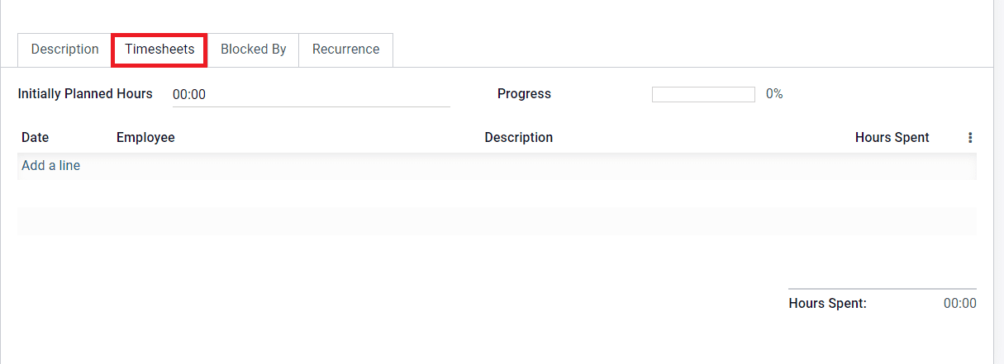The height and width of the screenshot is (364, 1004).
Task: Click the 0% progress text
Action: pos(774,94)
